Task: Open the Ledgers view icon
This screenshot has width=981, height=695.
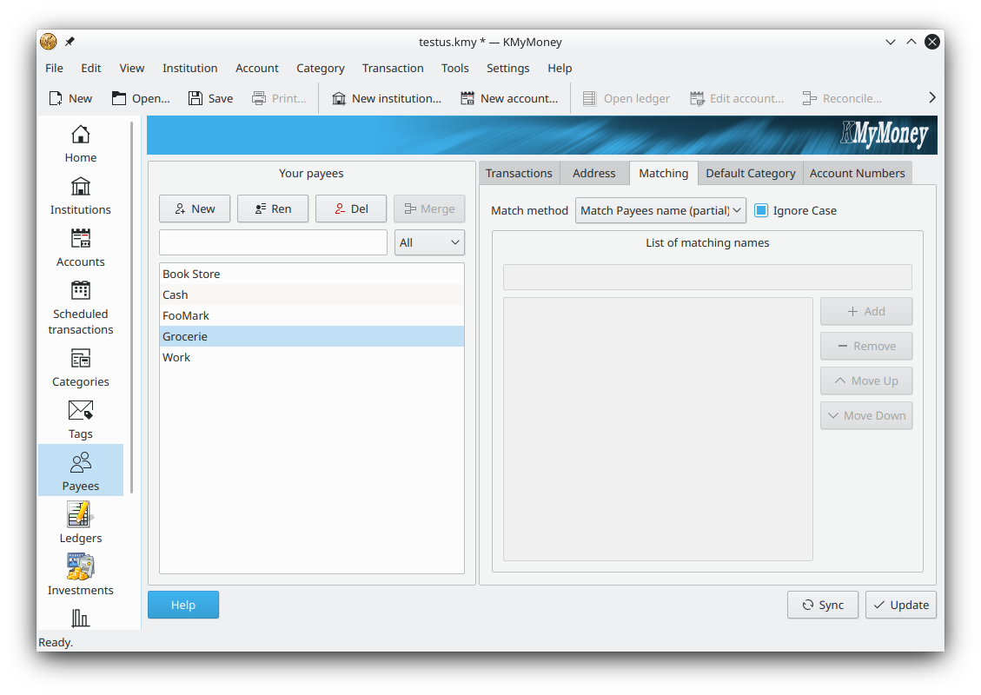Action: point(80,525)
